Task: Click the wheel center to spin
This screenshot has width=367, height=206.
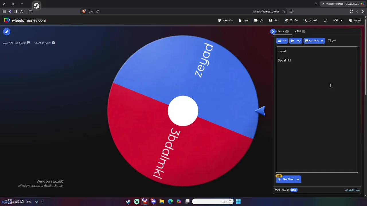Action: click(x=183, y=111)
